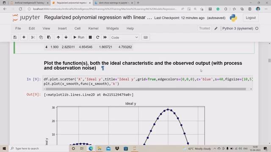Restart kernel and run all cells icon
271x152 pixels.
point(105,38)
